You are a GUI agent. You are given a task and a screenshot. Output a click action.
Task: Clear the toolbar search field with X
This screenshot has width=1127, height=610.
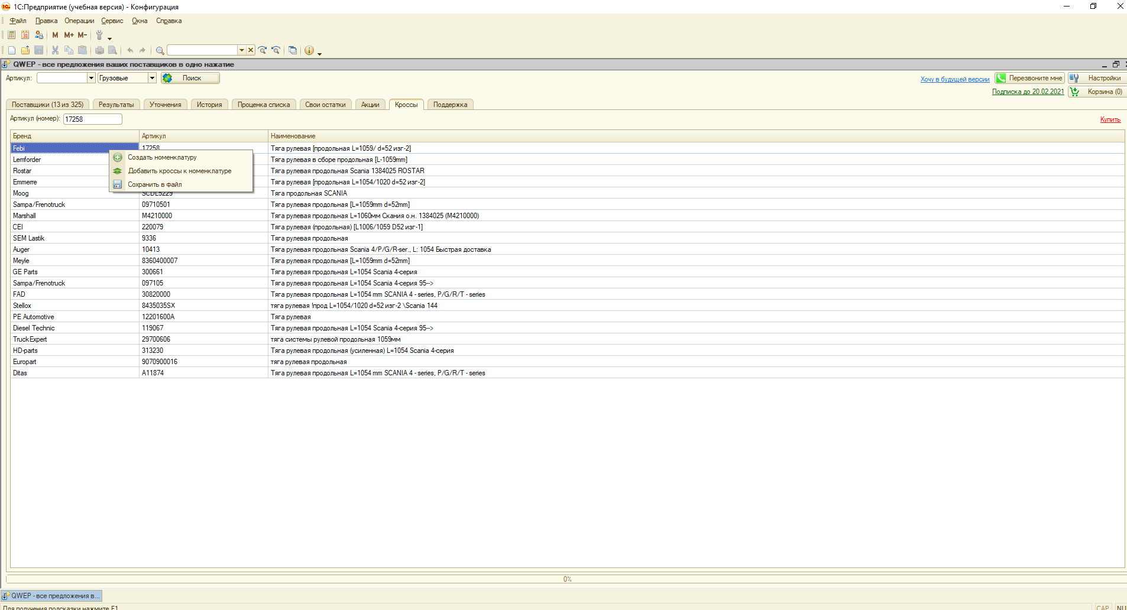251,50
